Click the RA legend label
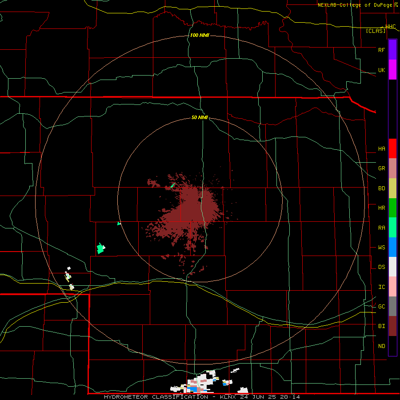The width and height of the screenshot is (400, 400). (x=381, y=228)
